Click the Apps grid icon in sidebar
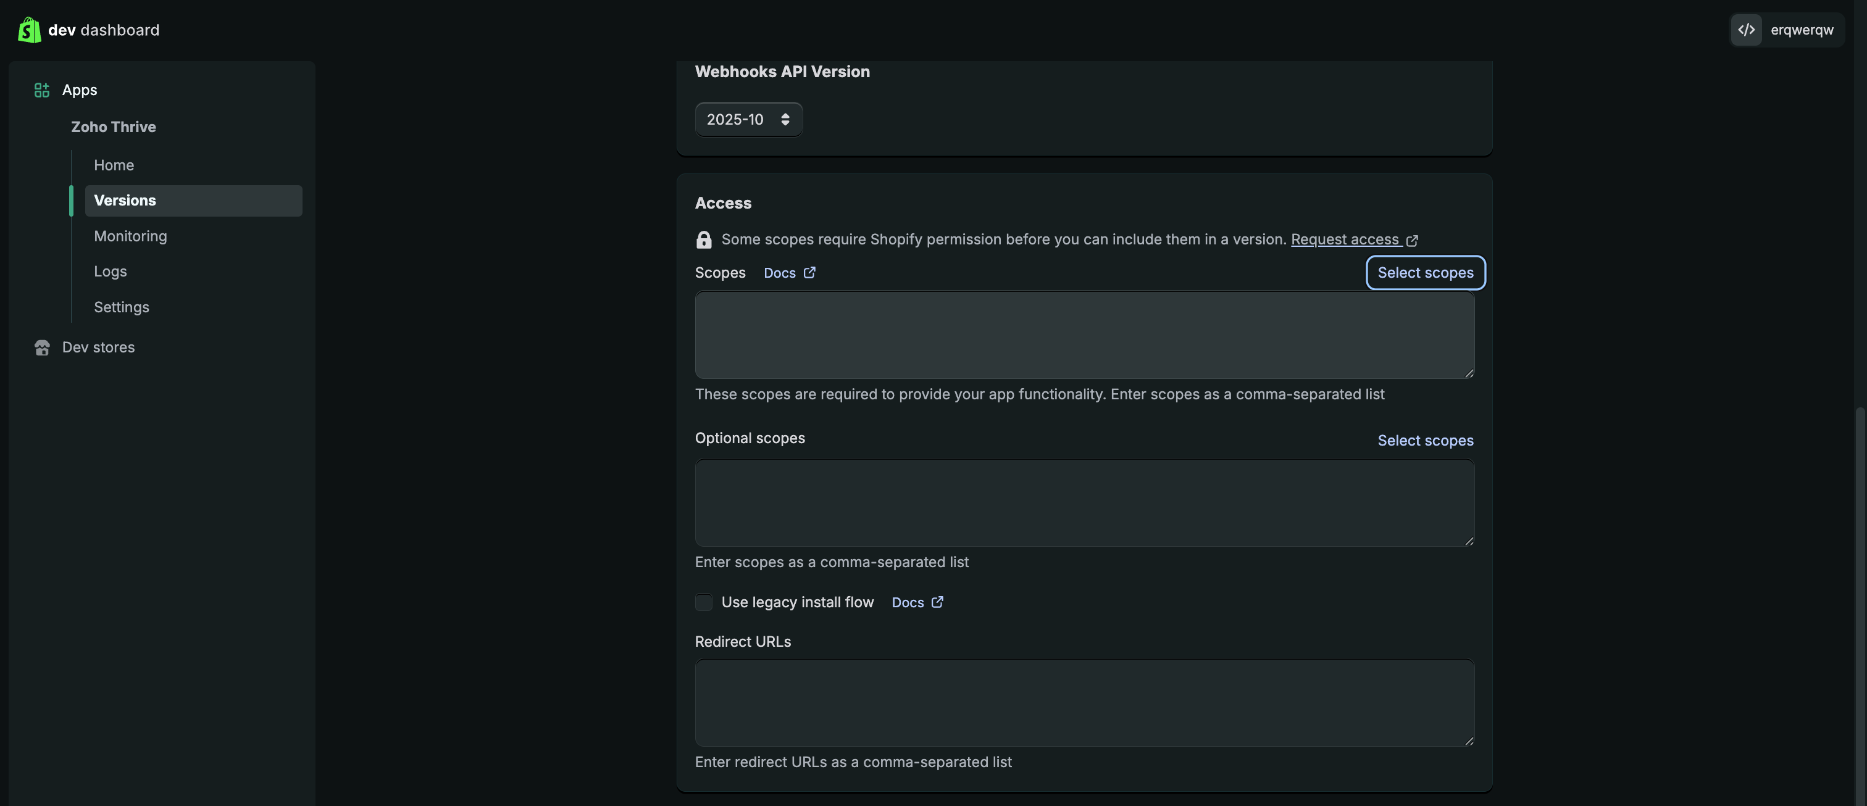 [x=42, y=90]
